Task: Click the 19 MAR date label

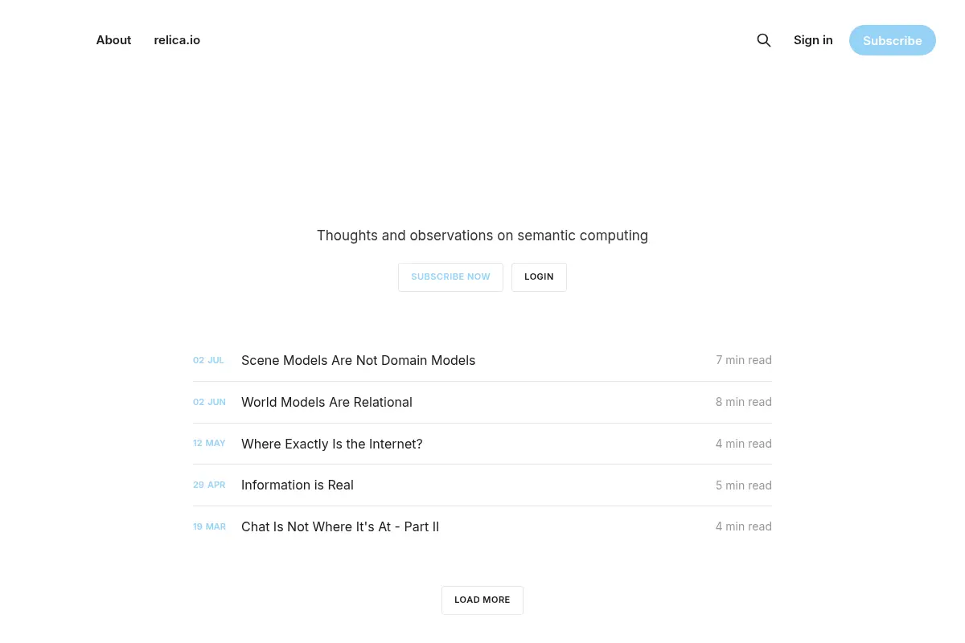Action: coord(209,526)
